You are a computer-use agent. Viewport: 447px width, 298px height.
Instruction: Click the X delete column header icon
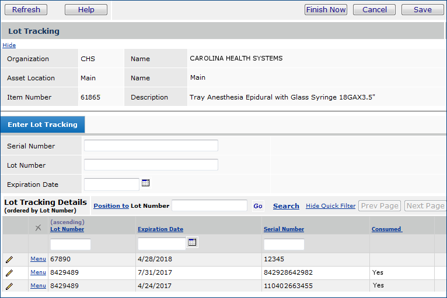click(38, 228)
